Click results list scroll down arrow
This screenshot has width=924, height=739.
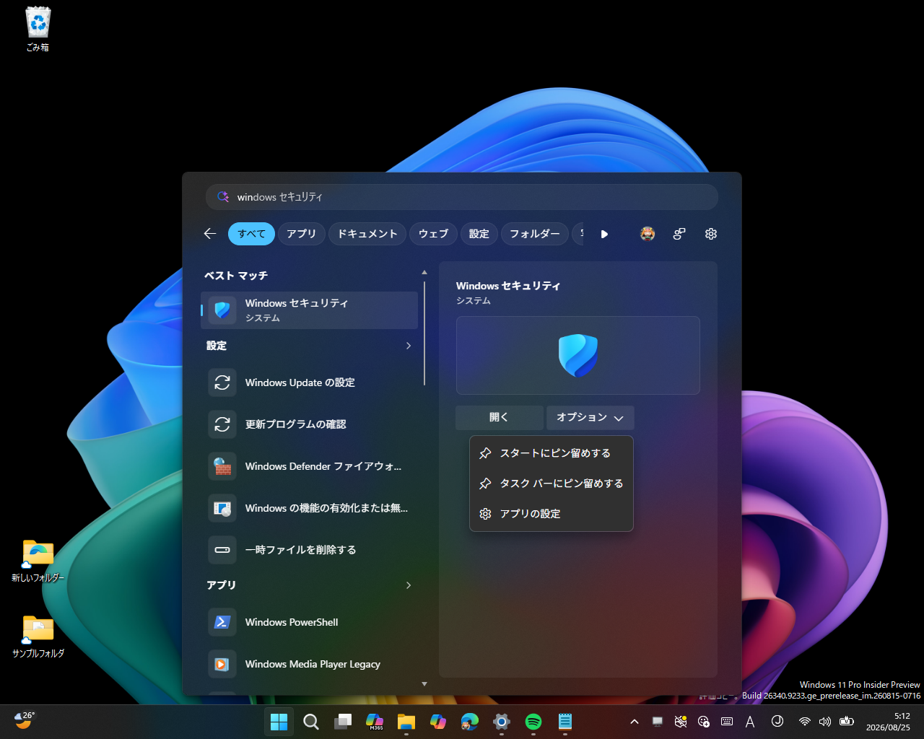424,684
